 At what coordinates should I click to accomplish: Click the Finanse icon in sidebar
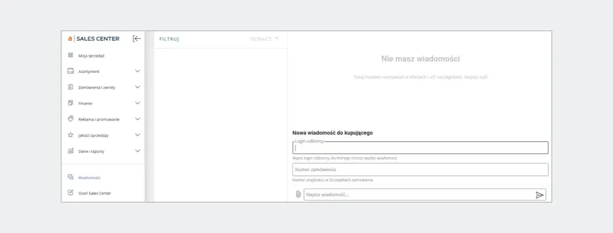pos(70,103)
